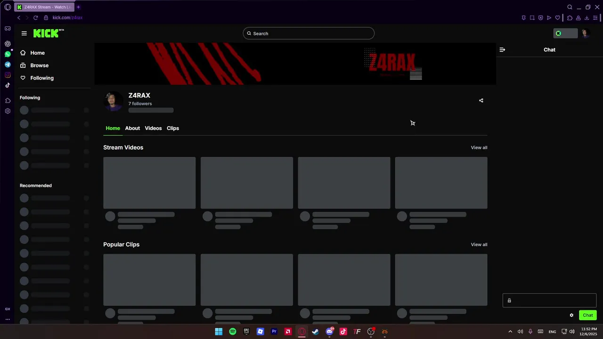Click the locked chat message field
The width and height of the screenshot is (603, 339).
click(x=549, y=300)
